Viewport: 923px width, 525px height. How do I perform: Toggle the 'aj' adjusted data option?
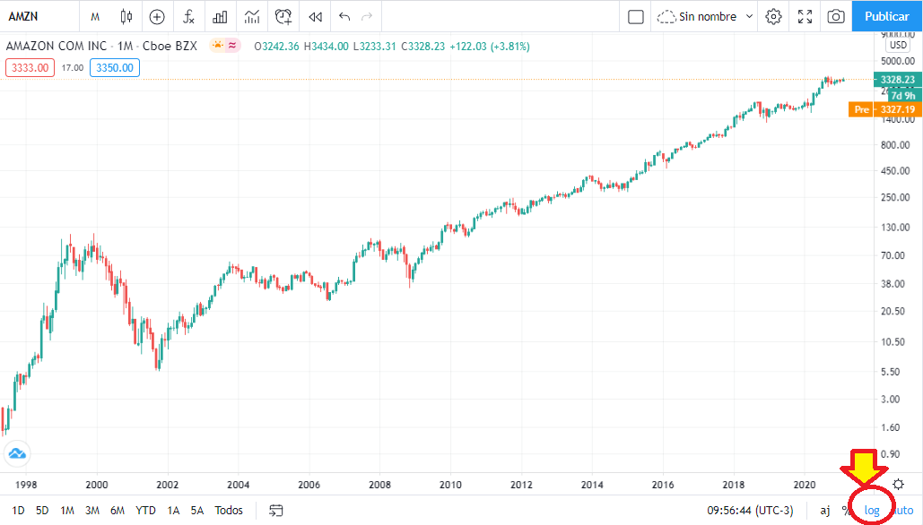pos(825,511)
